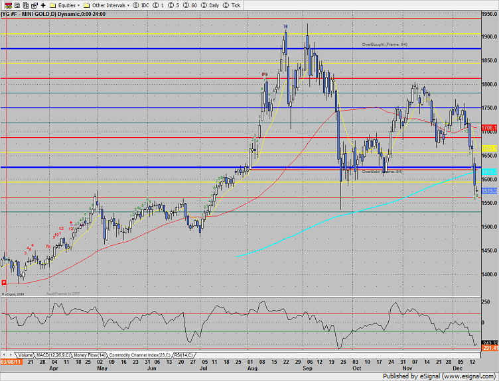Click the red 1708.1 price label

[489, 128]
